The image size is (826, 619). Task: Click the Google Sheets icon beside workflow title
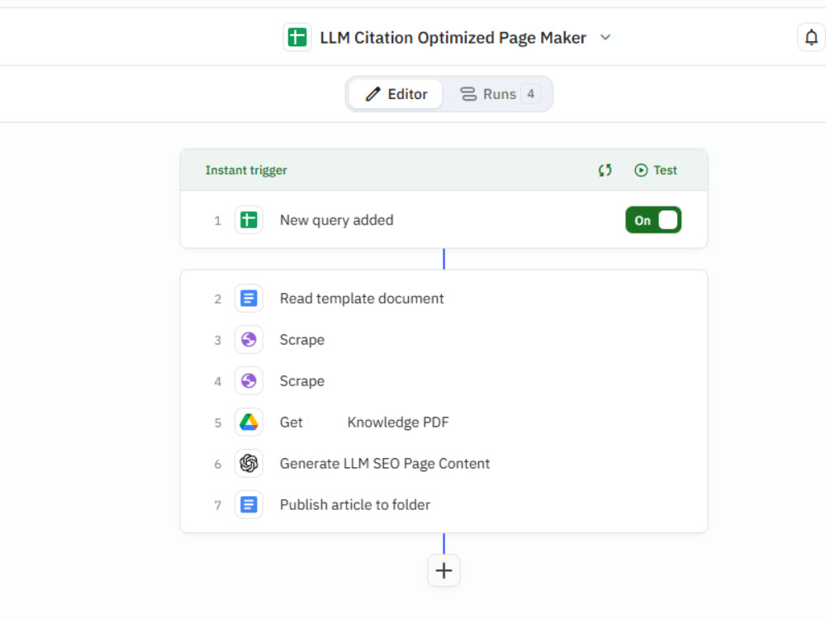click(x=297, y=37)
